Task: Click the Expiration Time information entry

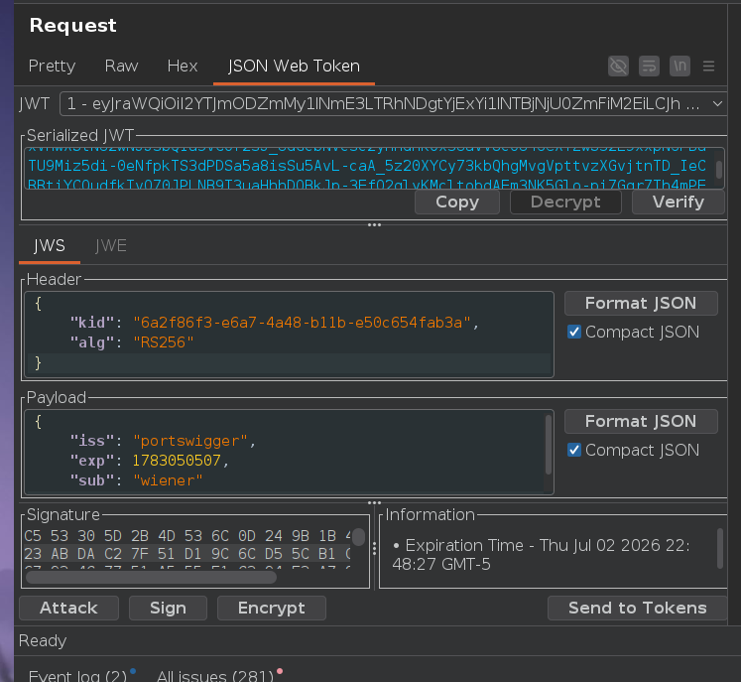Action: [541, 555]
